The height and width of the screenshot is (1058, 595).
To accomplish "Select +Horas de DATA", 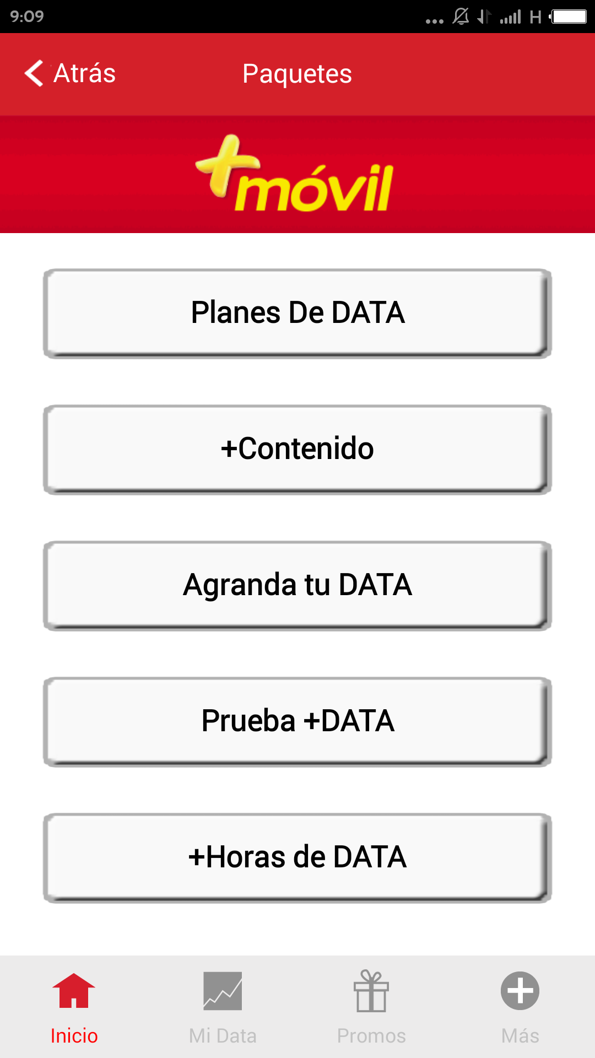I will [297, 857].
